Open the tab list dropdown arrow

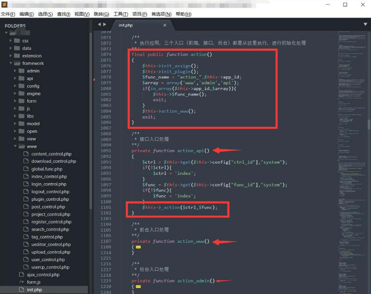365,24
